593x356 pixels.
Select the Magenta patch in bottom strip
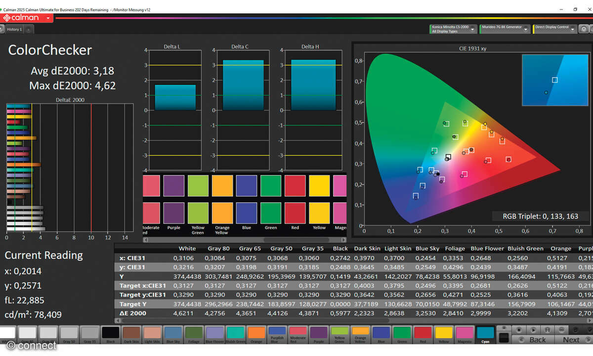464,334
